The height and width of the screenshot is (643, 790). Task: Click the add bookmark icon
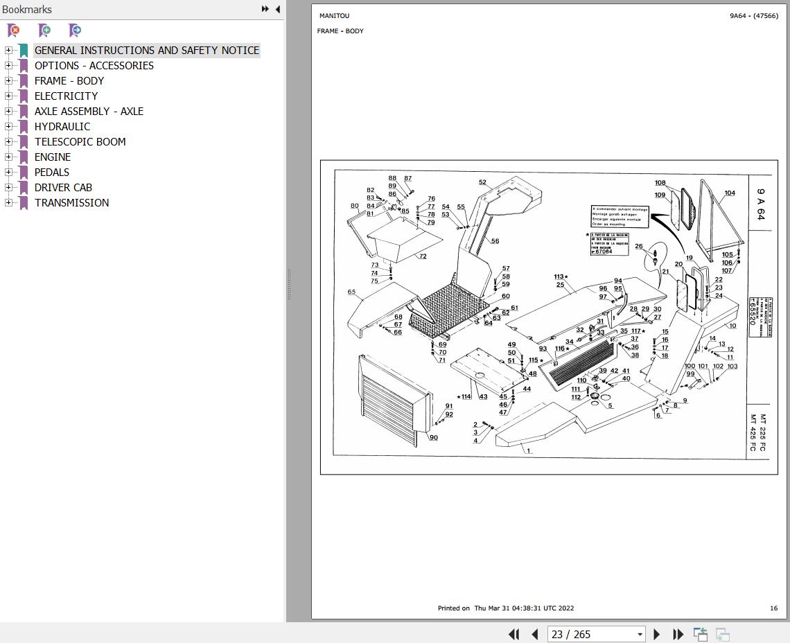pyautogui.click(x=44, y=30)
